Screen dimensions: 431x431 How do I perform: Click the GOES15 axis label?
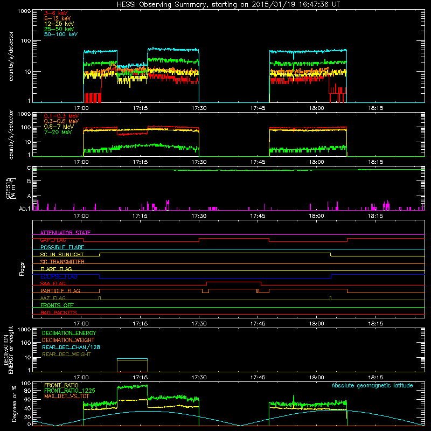11,188
